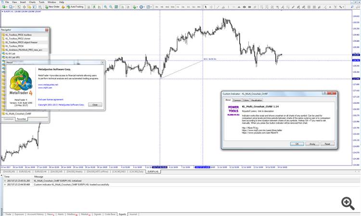Switch chart to bar chart
This screenshot has height=216, width=361.
(89, 7)
